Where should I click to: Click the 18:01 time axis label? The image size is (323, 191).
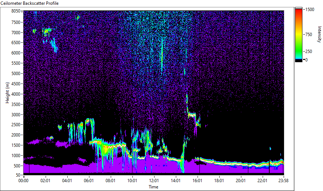click(x=219, y=181)
